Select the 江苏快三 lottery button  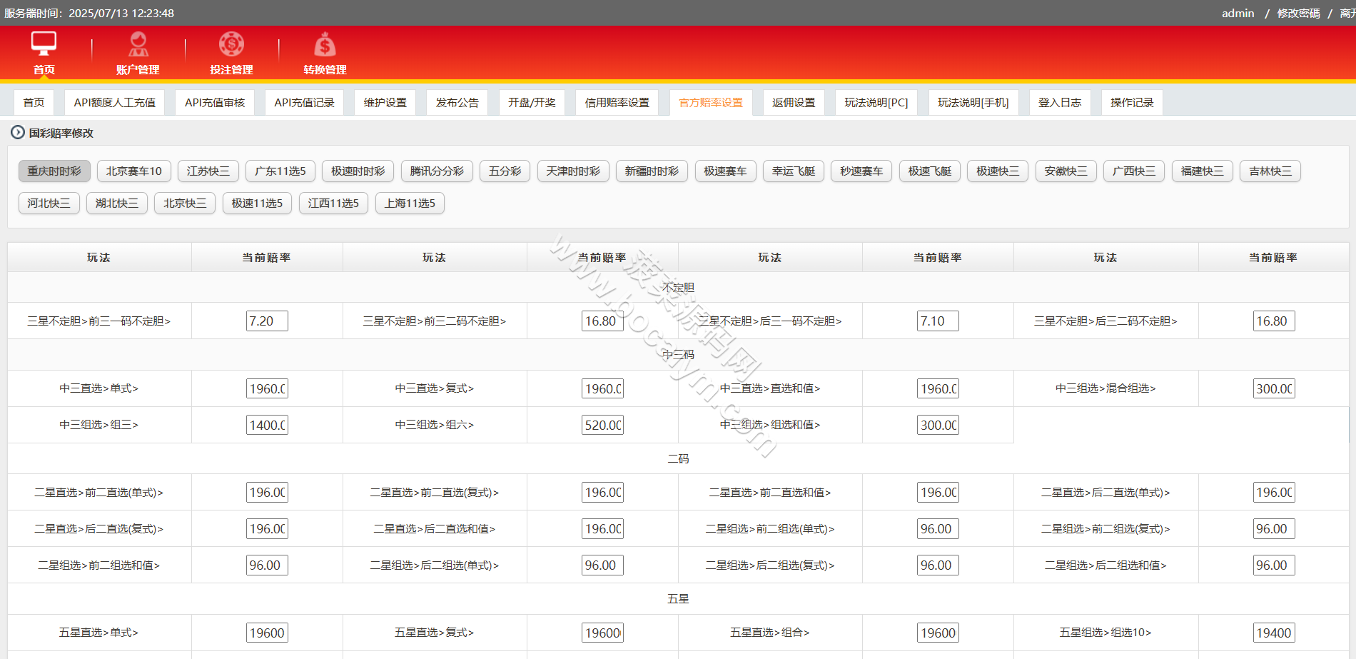208,171
